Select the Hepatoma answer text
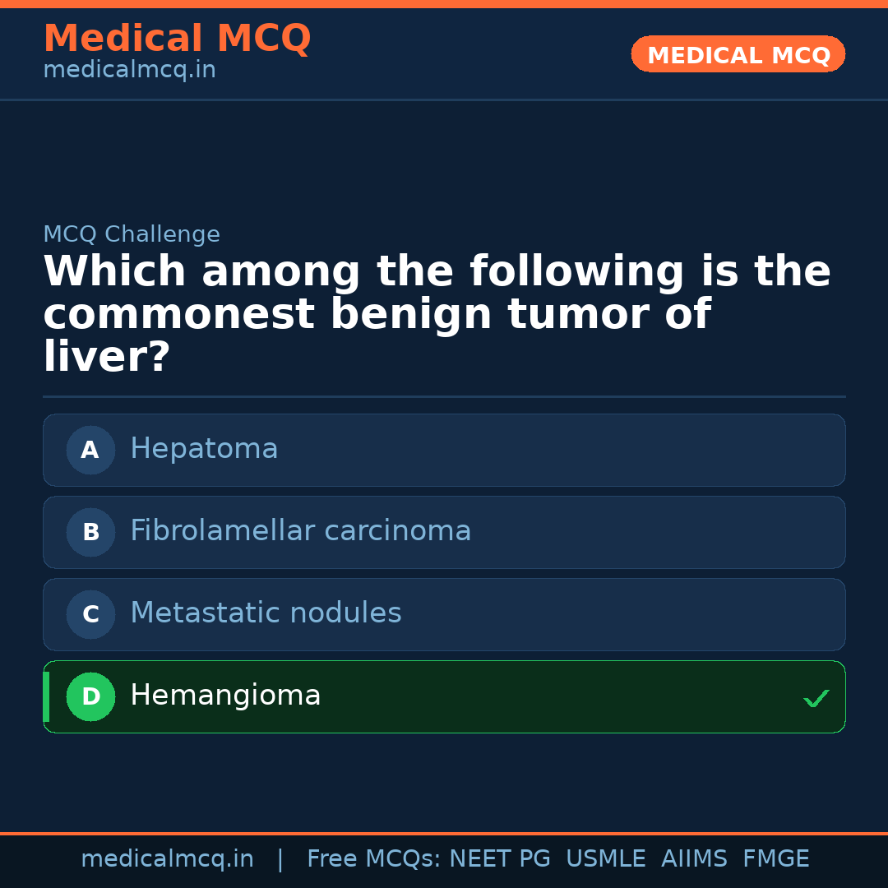 tap(204, 449)
